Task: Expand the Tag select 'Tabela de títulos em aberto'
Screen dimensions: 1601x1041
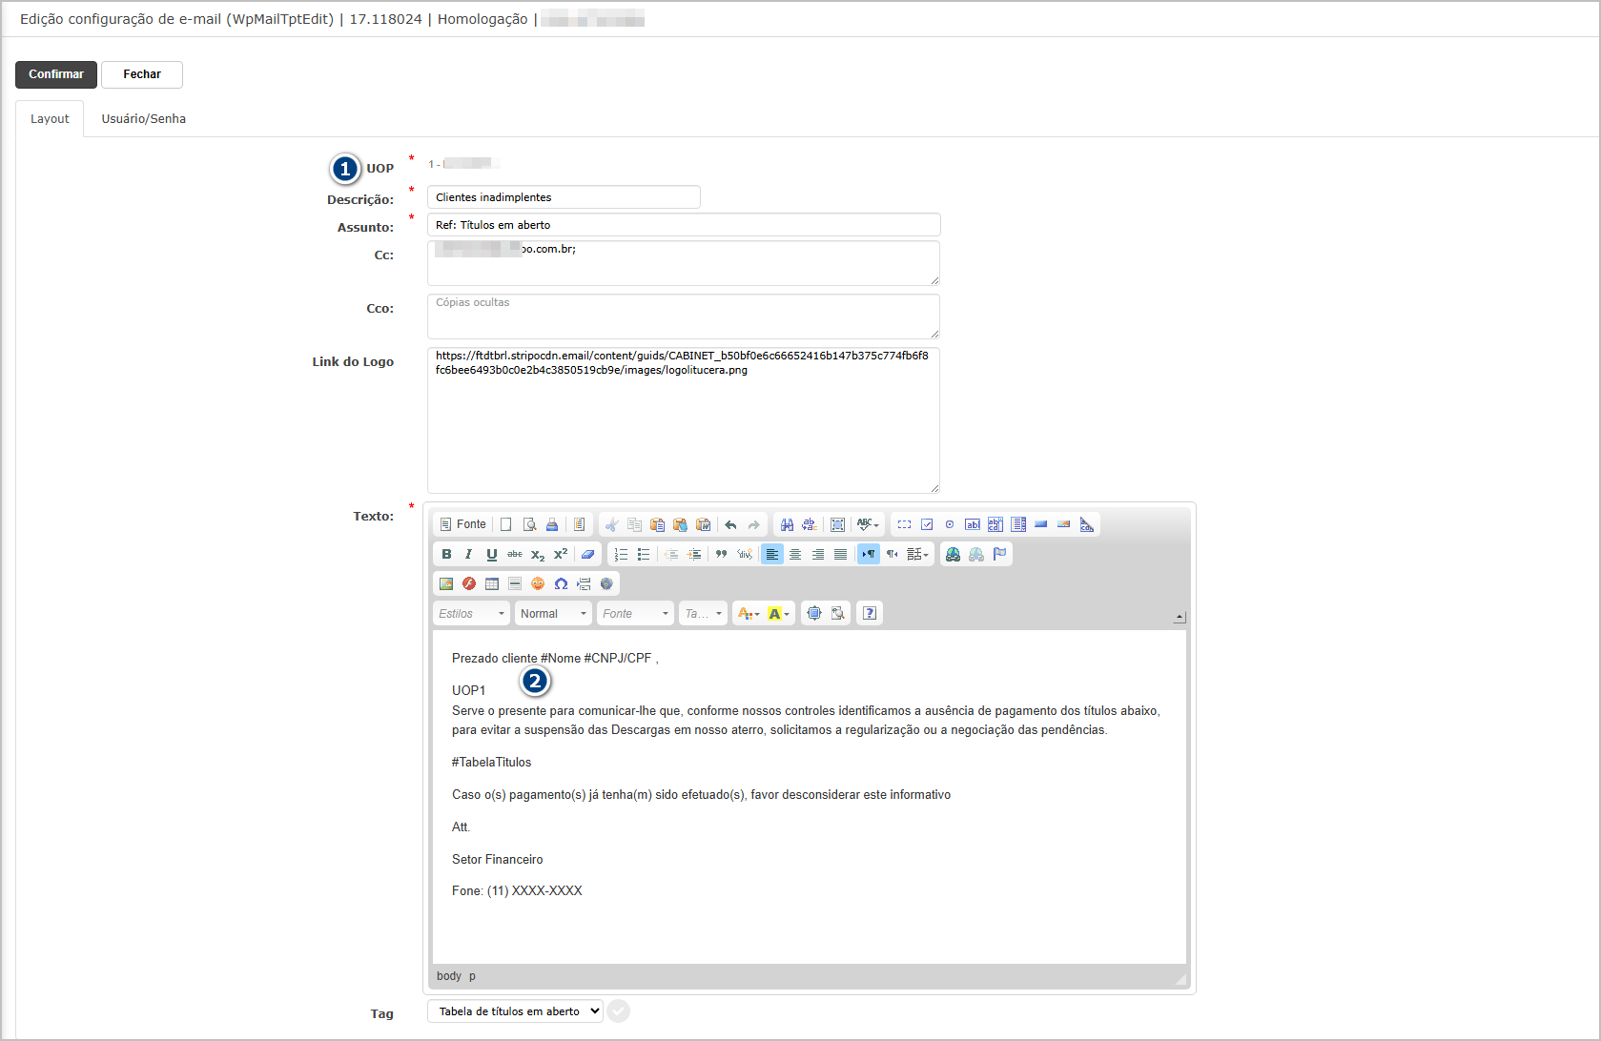Action: (515, 1011)
